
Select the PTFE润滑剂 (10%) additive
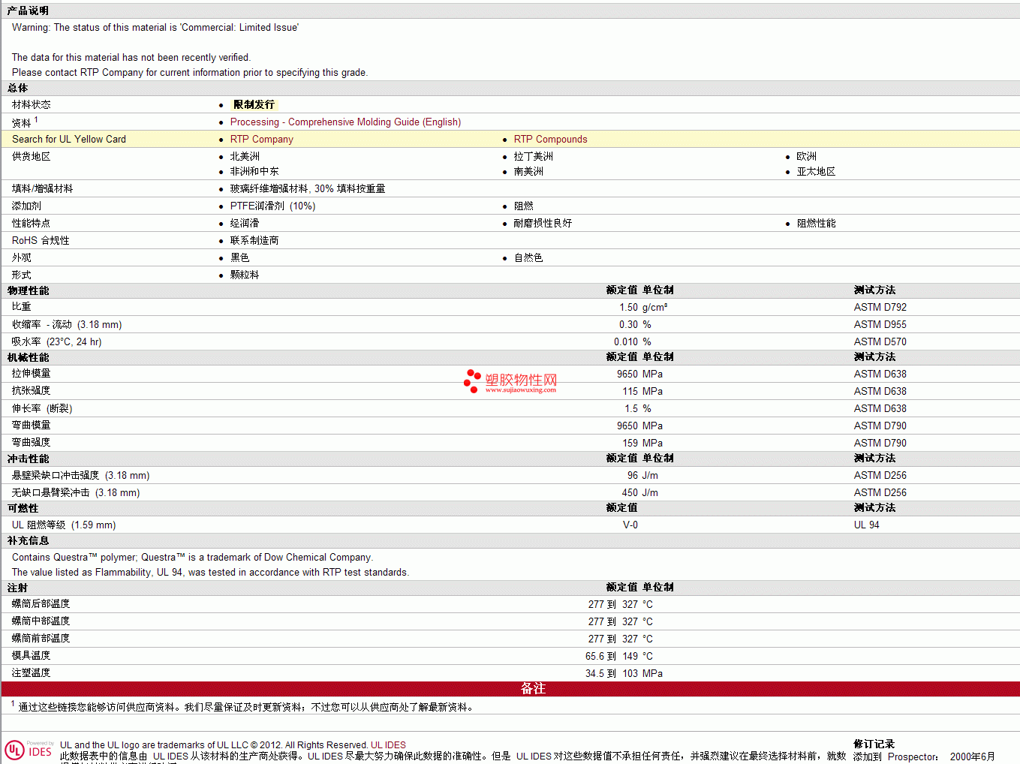[272, 206]
